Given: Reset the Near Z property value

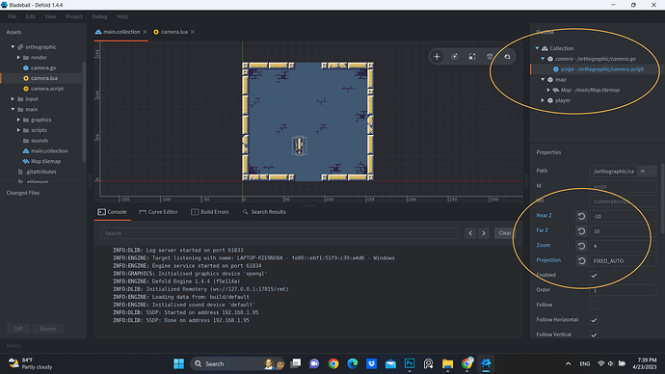Looking at the screenshot, I should tap(581, 216).
